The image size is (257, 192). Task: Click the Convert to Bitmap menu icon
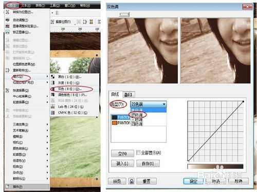click(x=7, y=12)
